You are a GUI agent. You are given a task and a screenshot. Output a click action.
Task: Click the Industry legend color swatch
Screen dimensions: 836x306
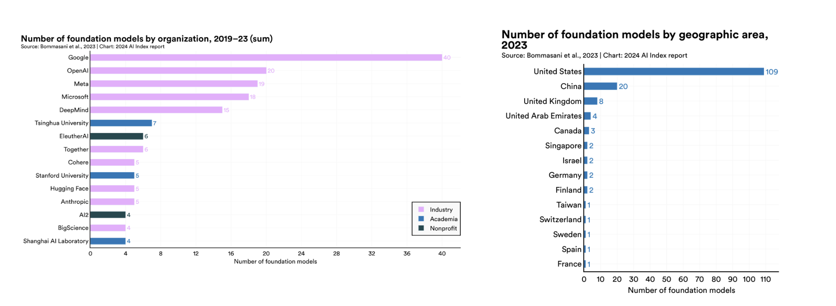(421, 209)
